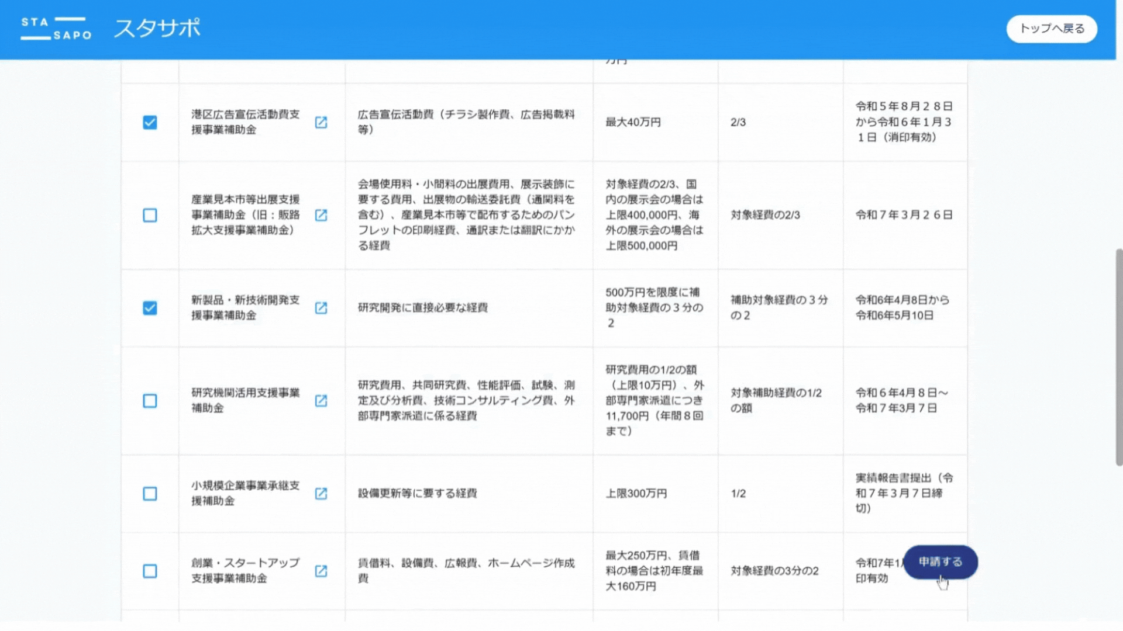Open external link for 小規模企業事業承継支援補助金

[x=321, y=494]
